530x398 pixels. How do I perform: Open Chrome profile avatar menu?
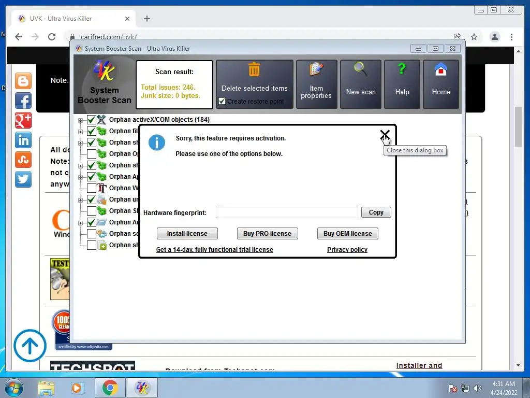494,37
